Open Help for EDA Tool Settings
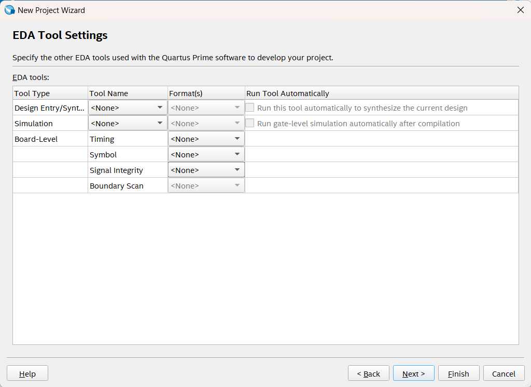The width and height of the screenshot is (531, 387). pos(27,373)
